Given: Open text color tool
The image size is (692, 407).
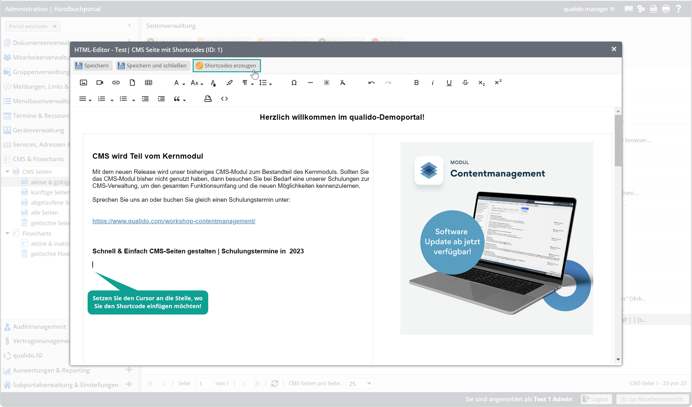Looking at the screenshot, I should (213, 83).
